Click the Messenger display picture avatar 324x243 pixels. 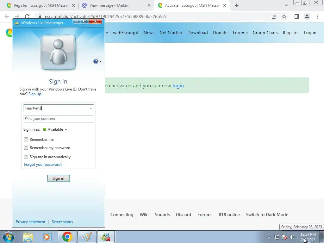coord(58,52)
